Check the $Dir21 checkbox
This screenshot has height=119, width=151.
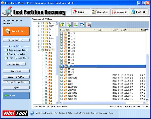pyautogui.click(x=61, y=36)
